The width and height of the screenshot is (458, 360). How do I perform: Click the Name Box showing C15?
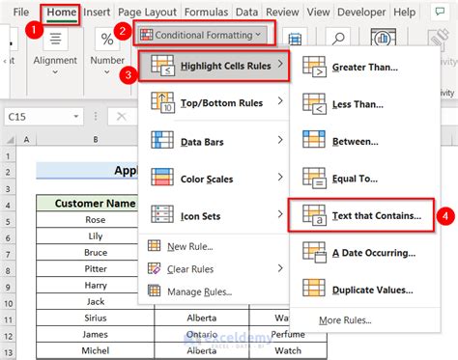click(38, 117)
